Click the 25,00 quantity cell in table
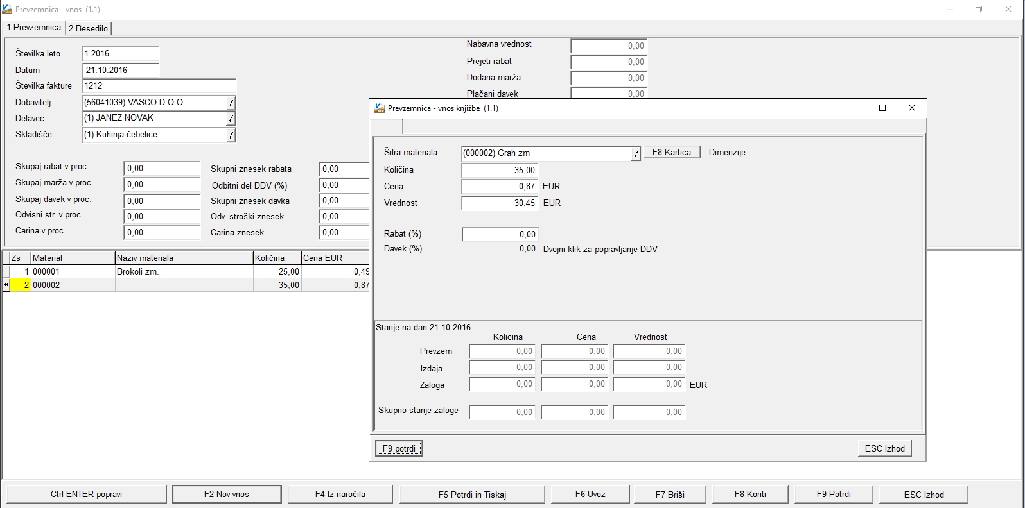The height and width of the screenshot is (508, 1025). (x=277, y=271)
